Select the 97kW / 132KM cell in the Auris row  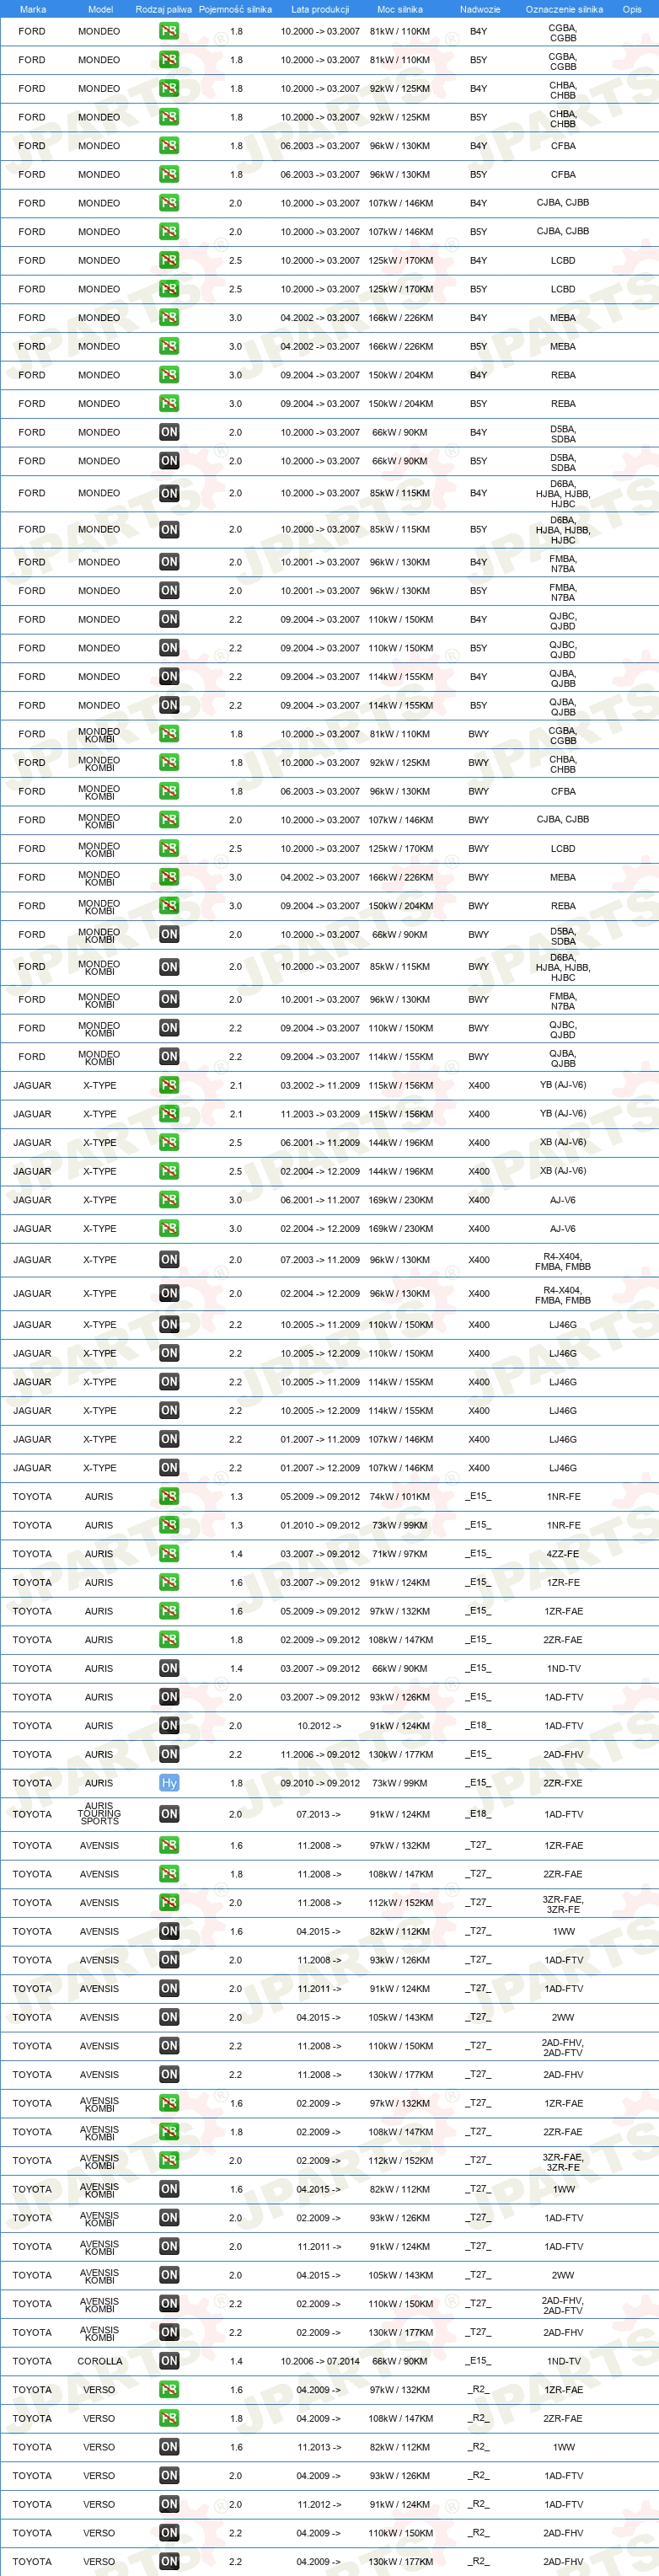coord(400,1611)
